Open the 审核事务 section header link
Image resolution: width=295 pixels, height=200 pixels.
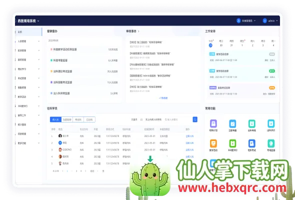(132, 31)
